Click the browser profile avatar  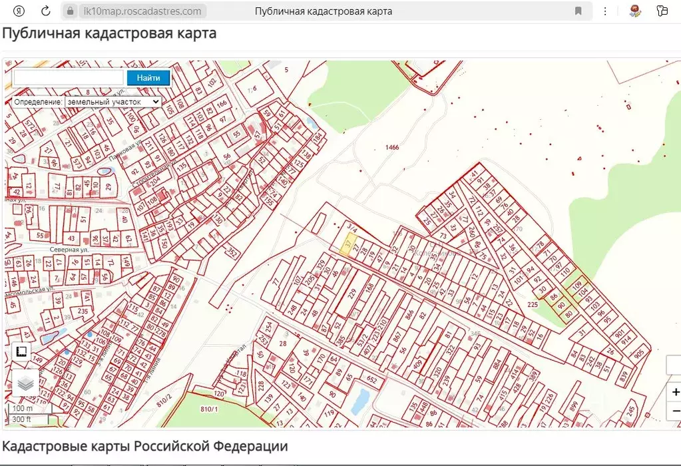(634, 11)
